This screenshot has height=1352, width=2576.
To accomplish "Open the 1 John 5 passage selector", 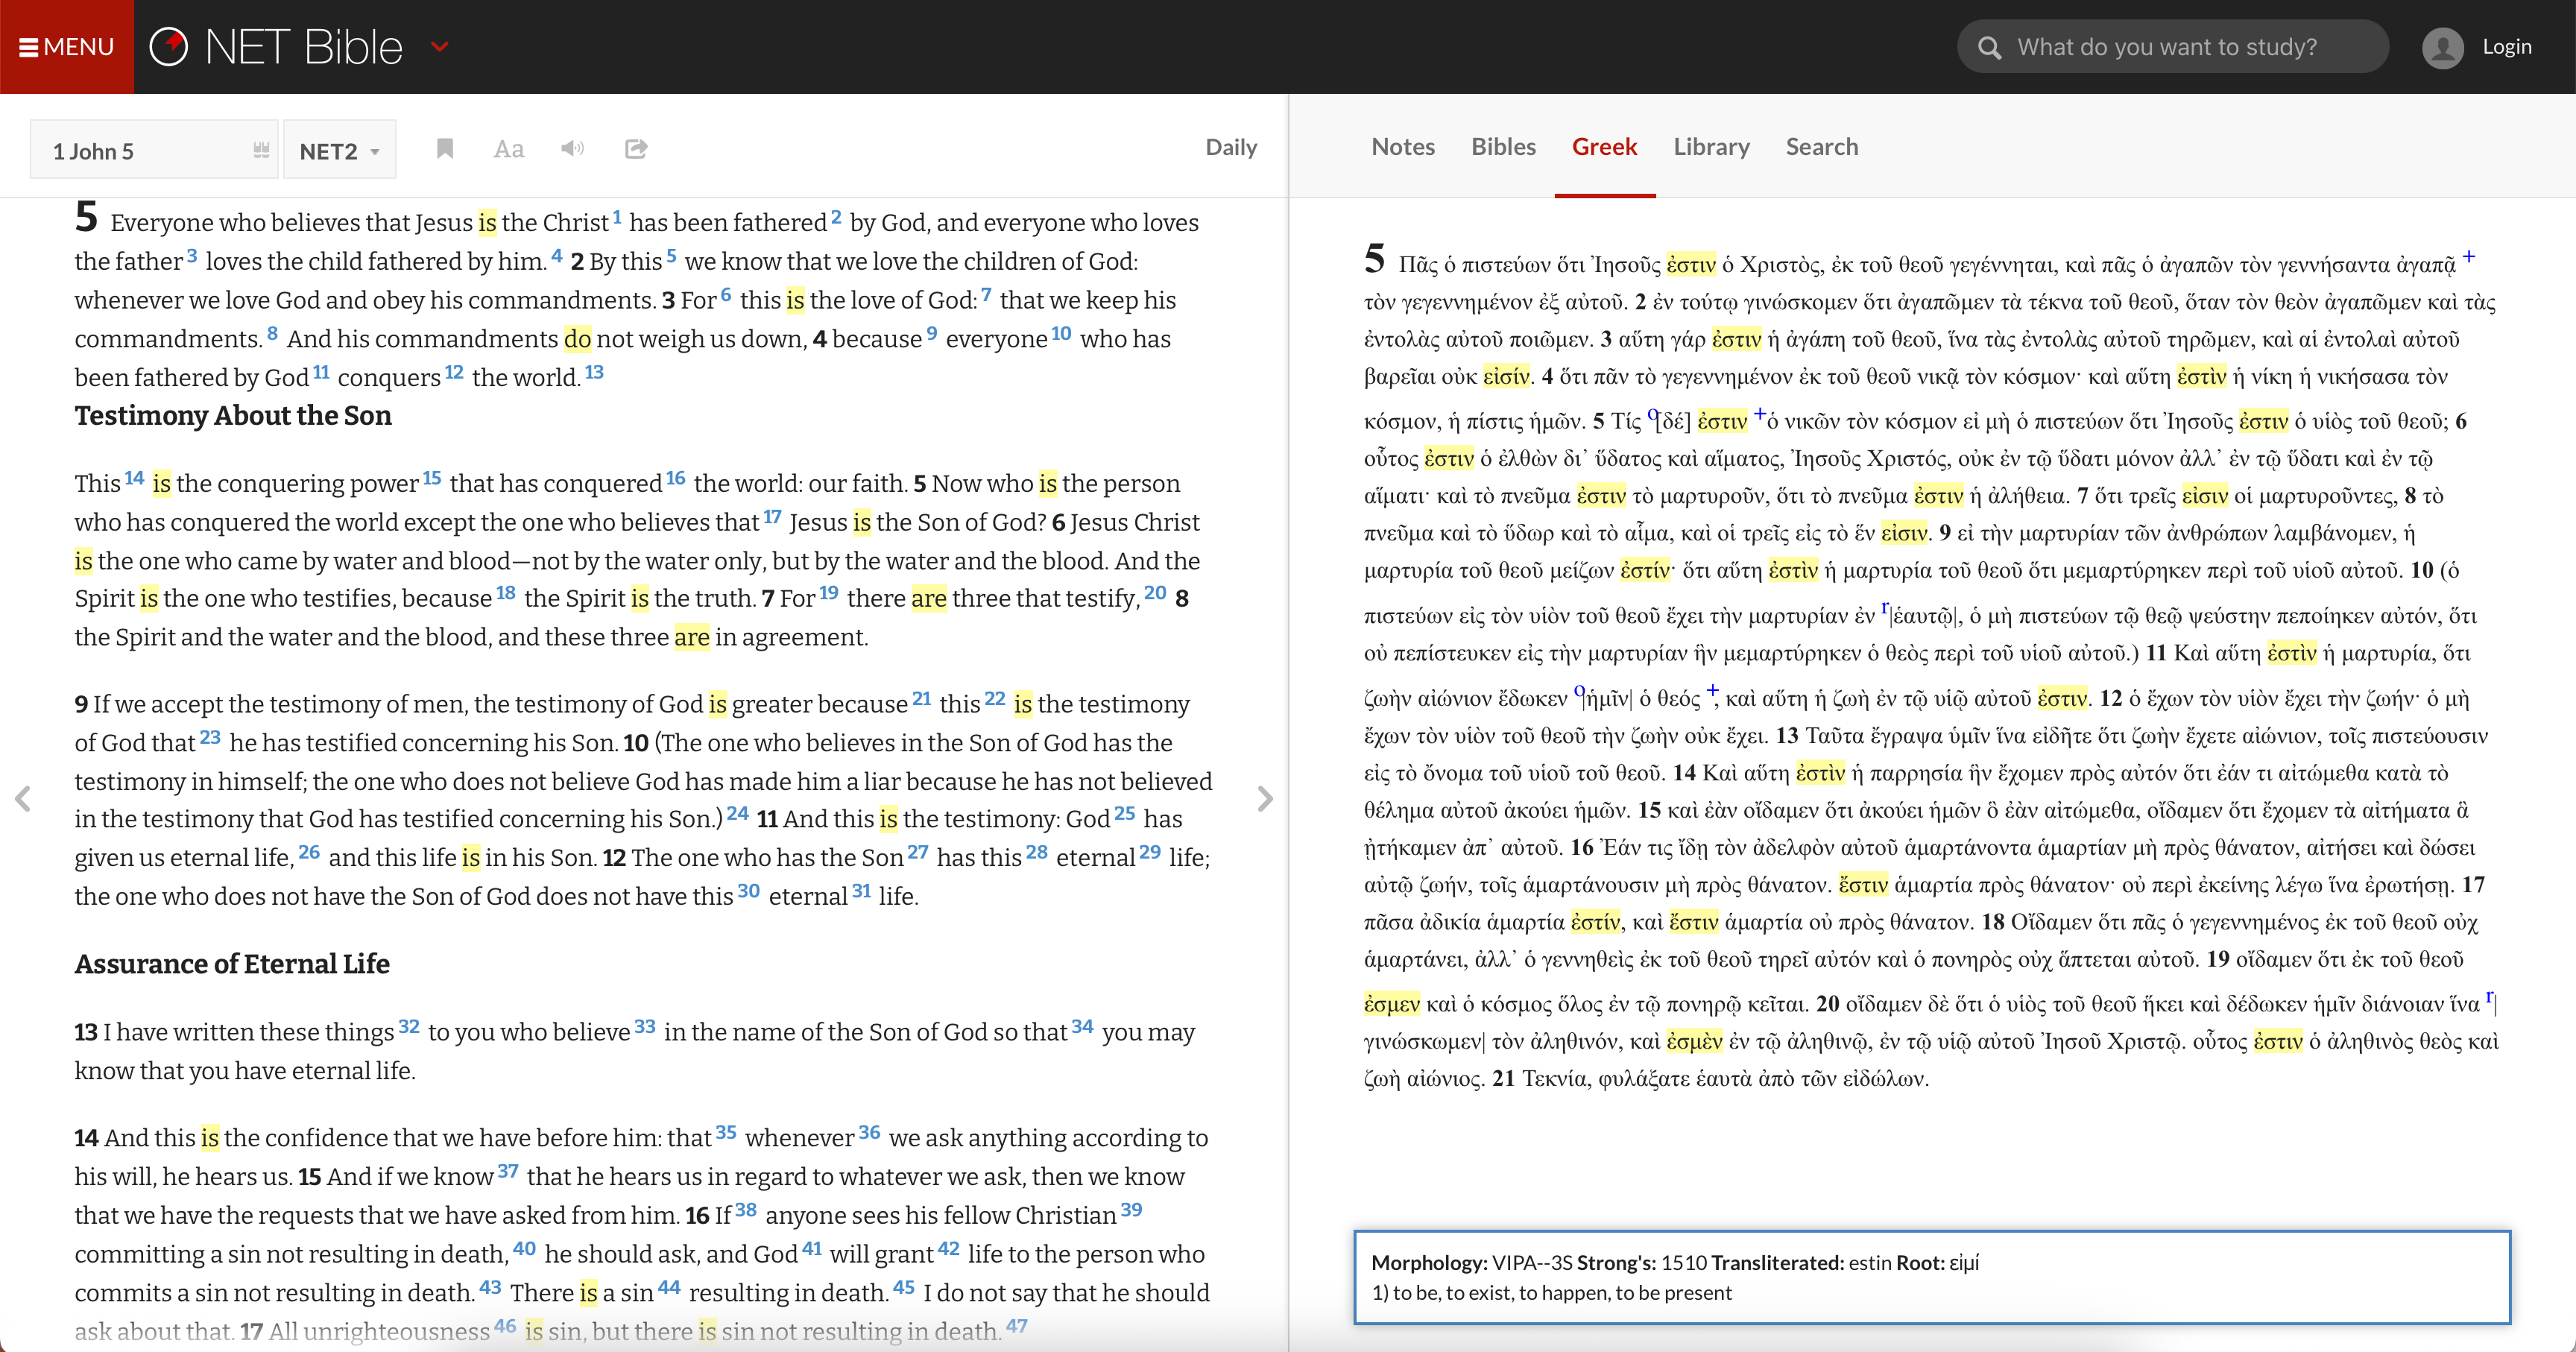I will pos(140,151).
